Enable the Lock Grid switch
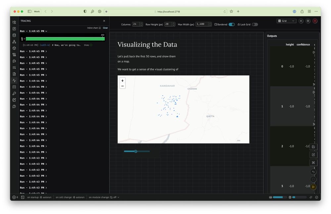Image resolution: width=331 pixels, height=214 pixels. 255,24
